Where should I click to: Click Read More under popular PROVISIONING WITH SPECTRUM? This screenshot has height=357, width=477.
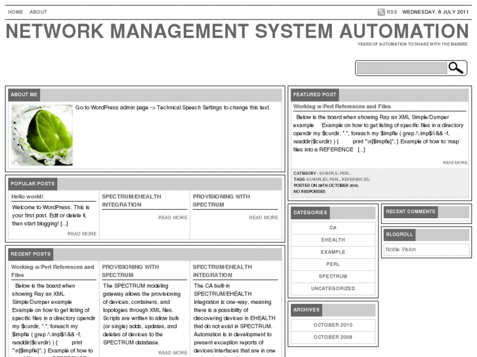coord(264,217)
